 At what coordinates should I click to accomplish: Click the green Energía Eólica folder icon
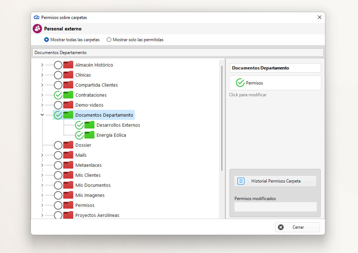pos(89,135)
